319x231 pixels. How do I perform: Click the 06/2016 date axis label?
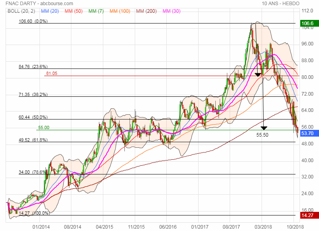click(x=168, y=227)
